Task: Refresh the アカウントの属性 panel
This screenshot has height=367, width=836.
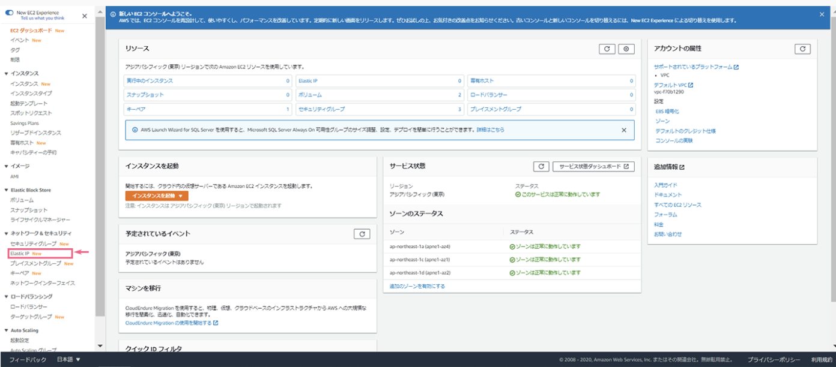Action: 802,49
